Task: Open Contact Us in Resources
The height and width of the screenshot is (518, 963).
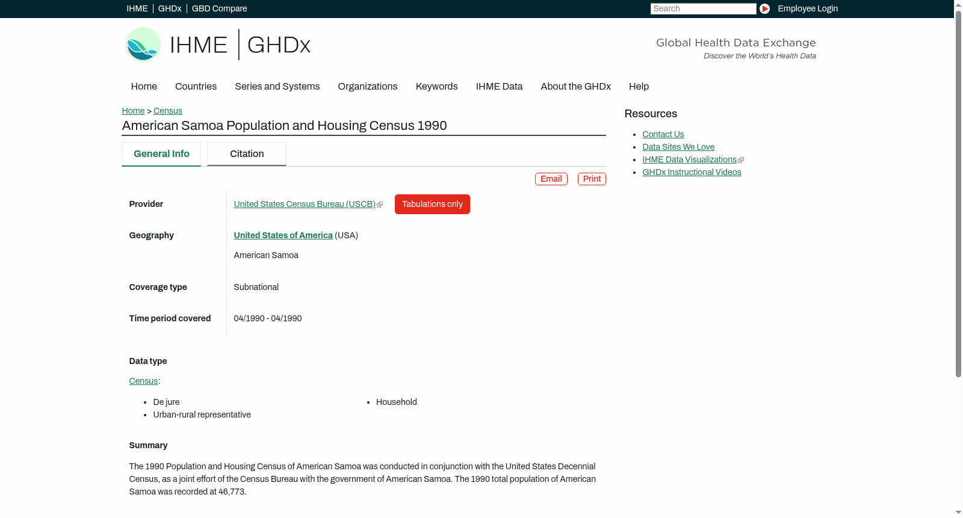Action: tap(663, 134)
